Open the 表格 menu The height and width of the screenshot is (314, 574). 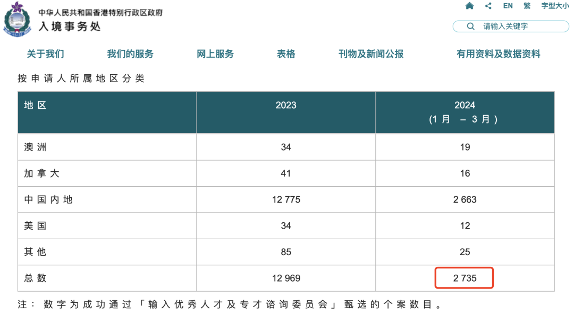point(286,54)
